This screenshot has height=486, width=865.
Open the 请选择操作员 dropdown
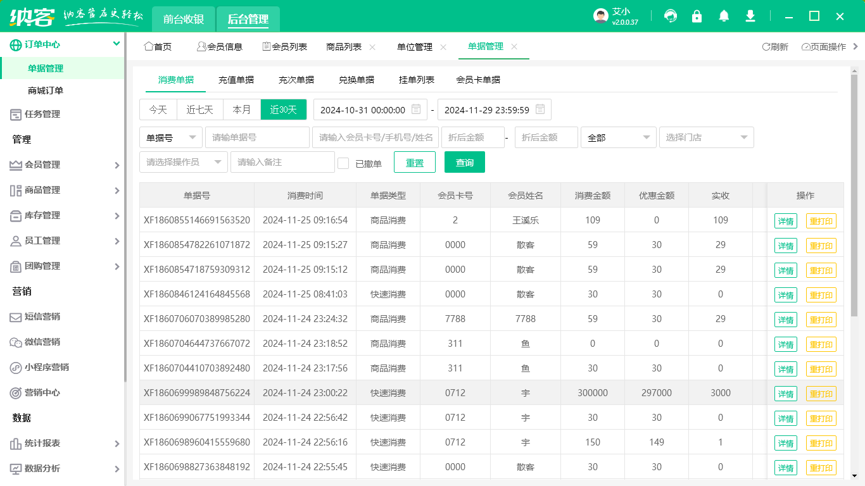click(184, 162)
